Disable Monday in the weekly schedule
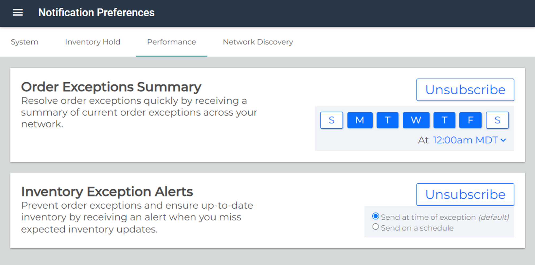The width and height of the screenshot is (535, 265). click(360, 120)
